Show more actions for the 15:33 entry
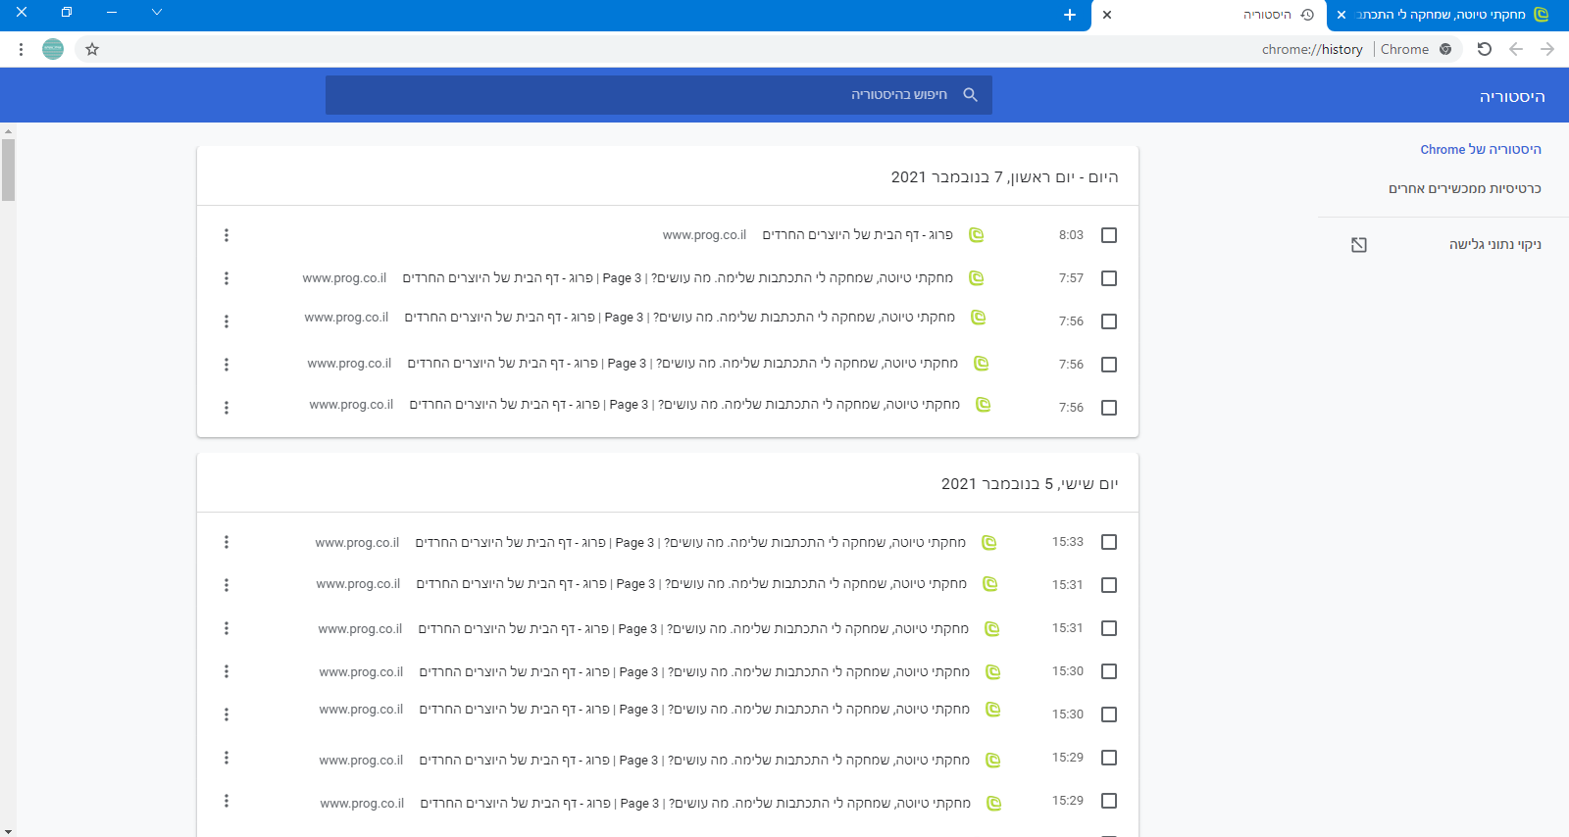Screen dimensions: 1569x837 coord(227,542)
